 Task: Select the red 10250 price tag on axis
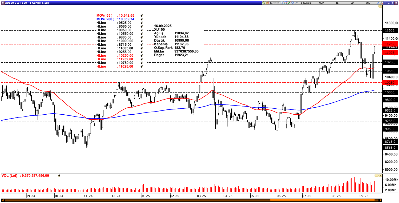point(390,83)
